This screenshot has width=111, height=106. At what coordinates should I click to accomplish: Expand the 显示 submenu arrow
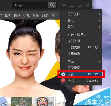[100, 21]
